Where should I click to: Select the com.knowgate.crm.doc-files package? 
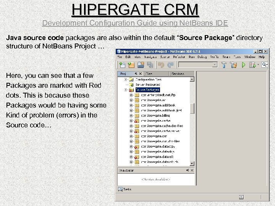coord(160,141)
